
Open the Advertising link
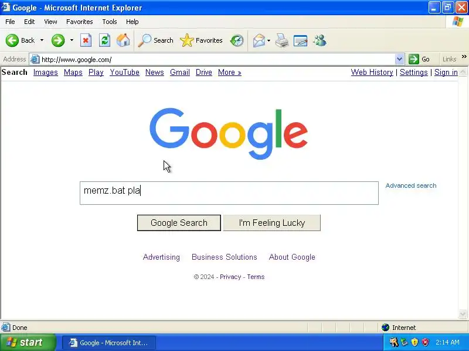pyautogui.click(x=161, y=257)
